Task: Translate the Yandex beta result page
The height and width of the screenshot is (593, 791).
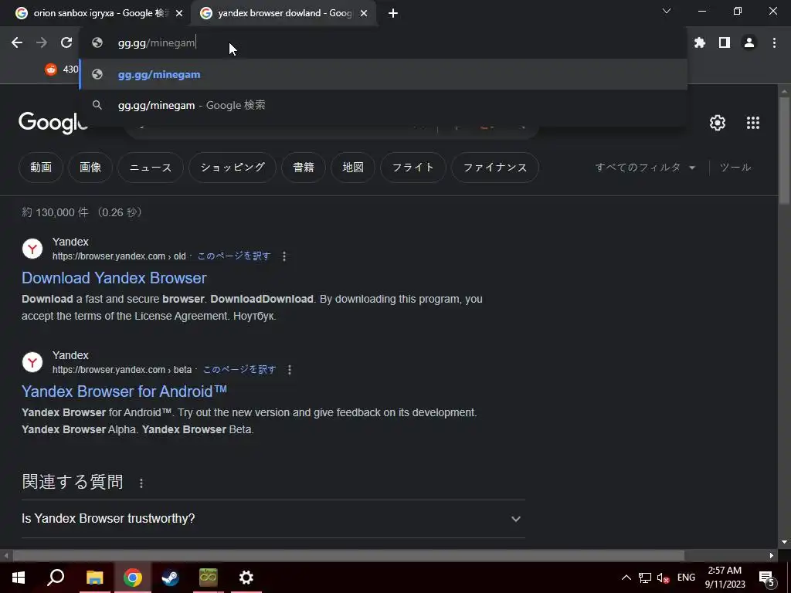Action: point(239,370)
